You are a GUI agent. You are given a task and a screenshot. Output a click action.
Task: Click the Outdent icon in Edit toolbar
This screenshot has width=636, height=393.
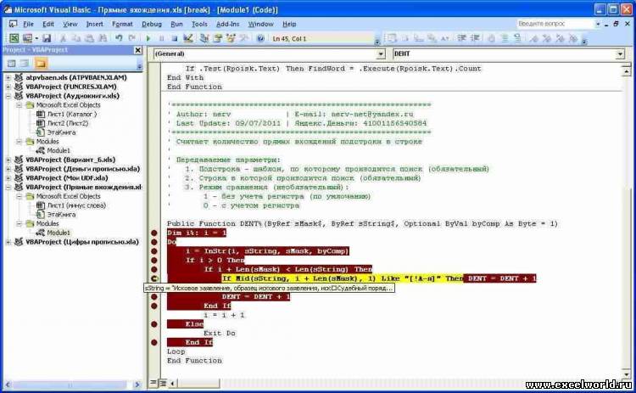pyautogui.click(x=475, y=38)
